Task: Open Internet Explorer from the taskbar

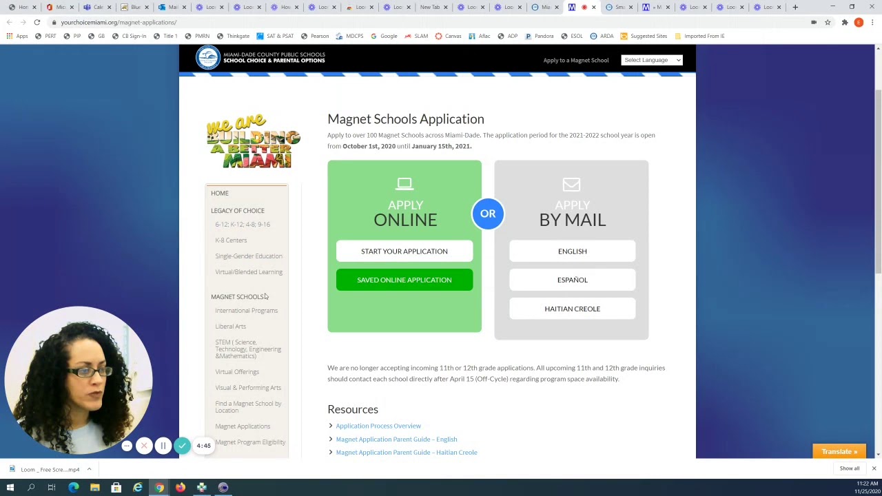Action: pyautogui.click(x=138, y=488)
